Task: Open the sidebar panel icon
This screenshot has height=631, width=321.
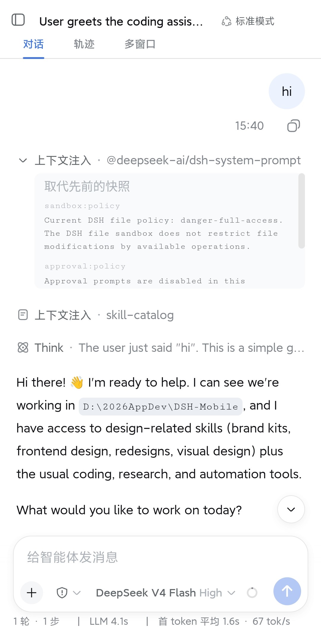Action: [18, 20]
